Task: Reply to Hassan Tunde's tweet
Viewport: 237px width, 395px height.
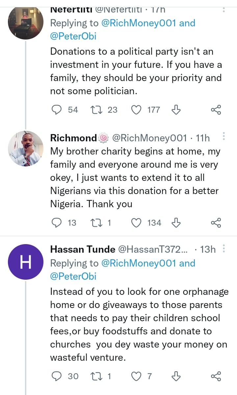Action: click(x=57, y=376)
